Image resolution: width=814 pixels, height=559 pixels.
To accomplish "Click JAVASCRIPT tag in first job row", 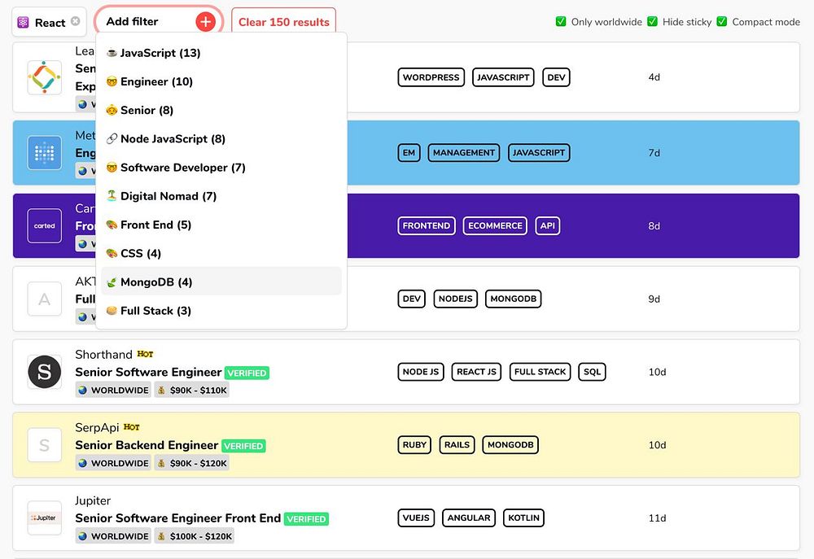I will click(x=503, y=77).
